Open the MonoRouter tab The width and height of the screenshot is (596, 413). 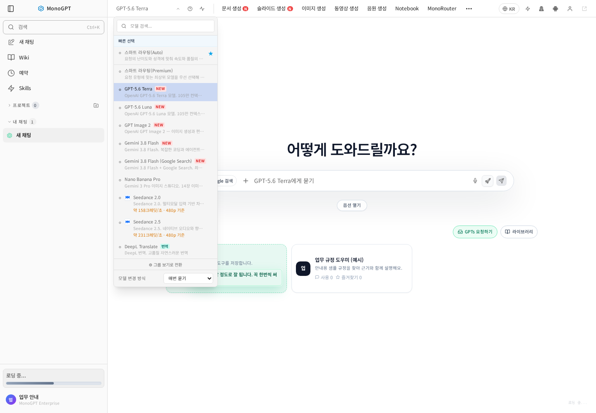click(x=442, y=9)
